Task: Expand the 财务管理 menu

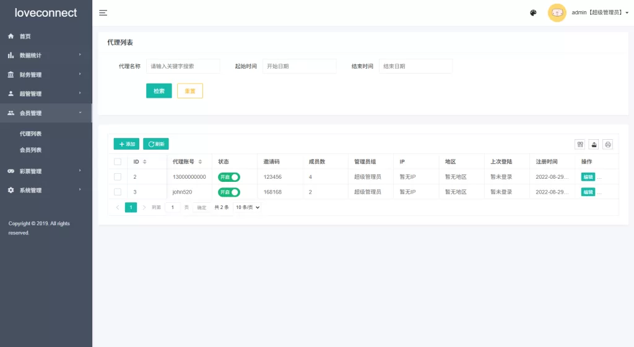Action: tap(46, 74)
